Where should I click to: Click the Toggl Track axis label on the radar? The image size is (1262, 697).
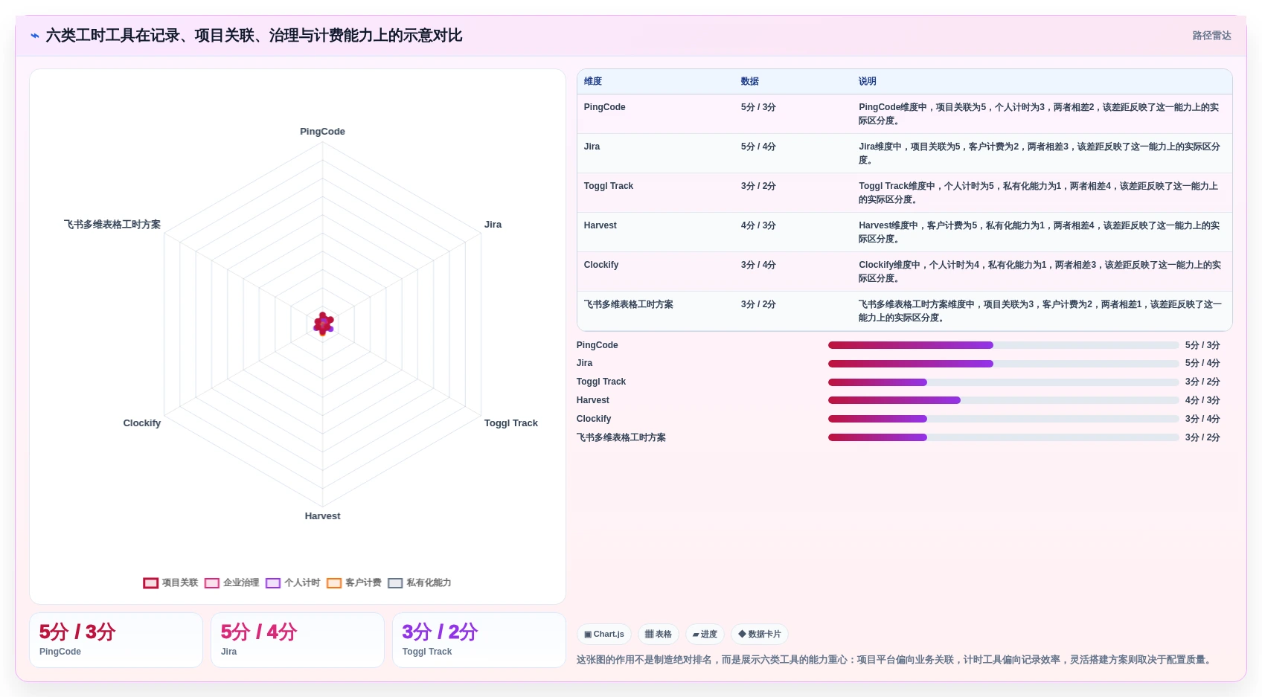[x=510, y=423]
